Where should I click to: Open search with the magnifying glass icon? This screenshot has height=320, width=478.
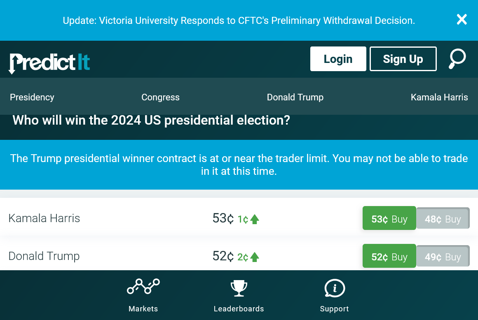click(x=457, y=59)
